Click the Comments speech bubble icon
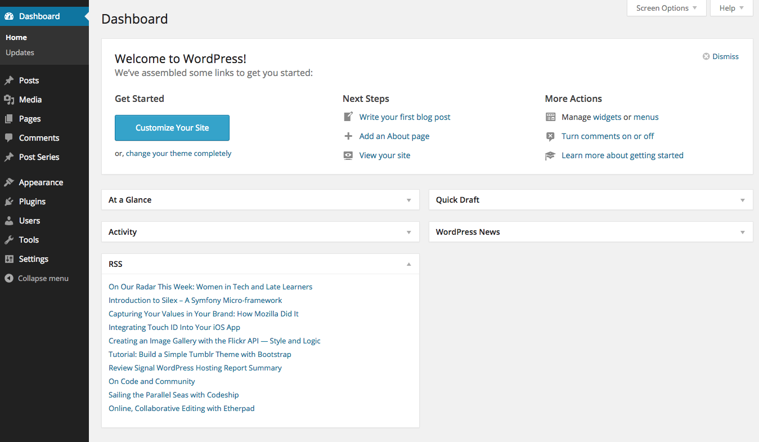The width and height of the screenshot is (759, 442). tap(9, 138)
